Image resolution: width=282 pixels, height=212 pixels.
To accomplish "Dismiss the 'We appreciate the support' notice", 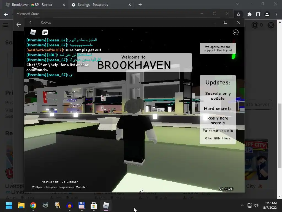I will [218, 49].
